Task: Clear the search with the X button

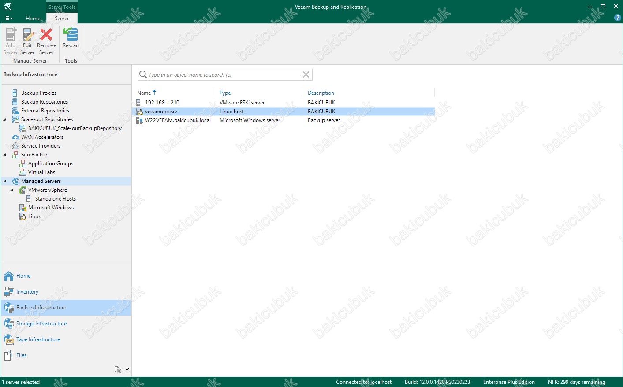Action: [x=306, y=74]
